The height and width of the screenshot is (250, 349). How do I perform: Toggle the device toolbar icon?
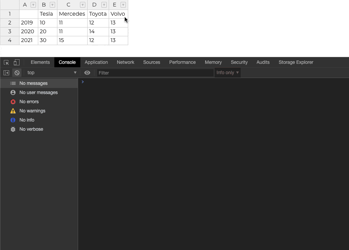point(17,62)
